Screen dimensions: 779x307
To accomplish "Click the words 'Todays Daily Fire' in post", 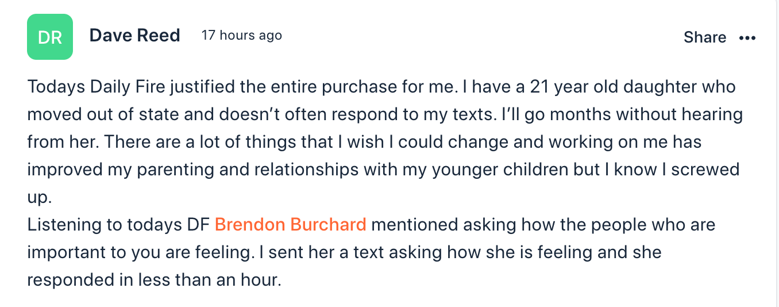I will click(x=88, y=87).
